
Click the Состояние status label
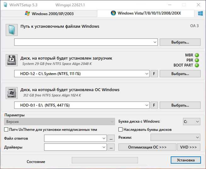[x=36, y=162]
